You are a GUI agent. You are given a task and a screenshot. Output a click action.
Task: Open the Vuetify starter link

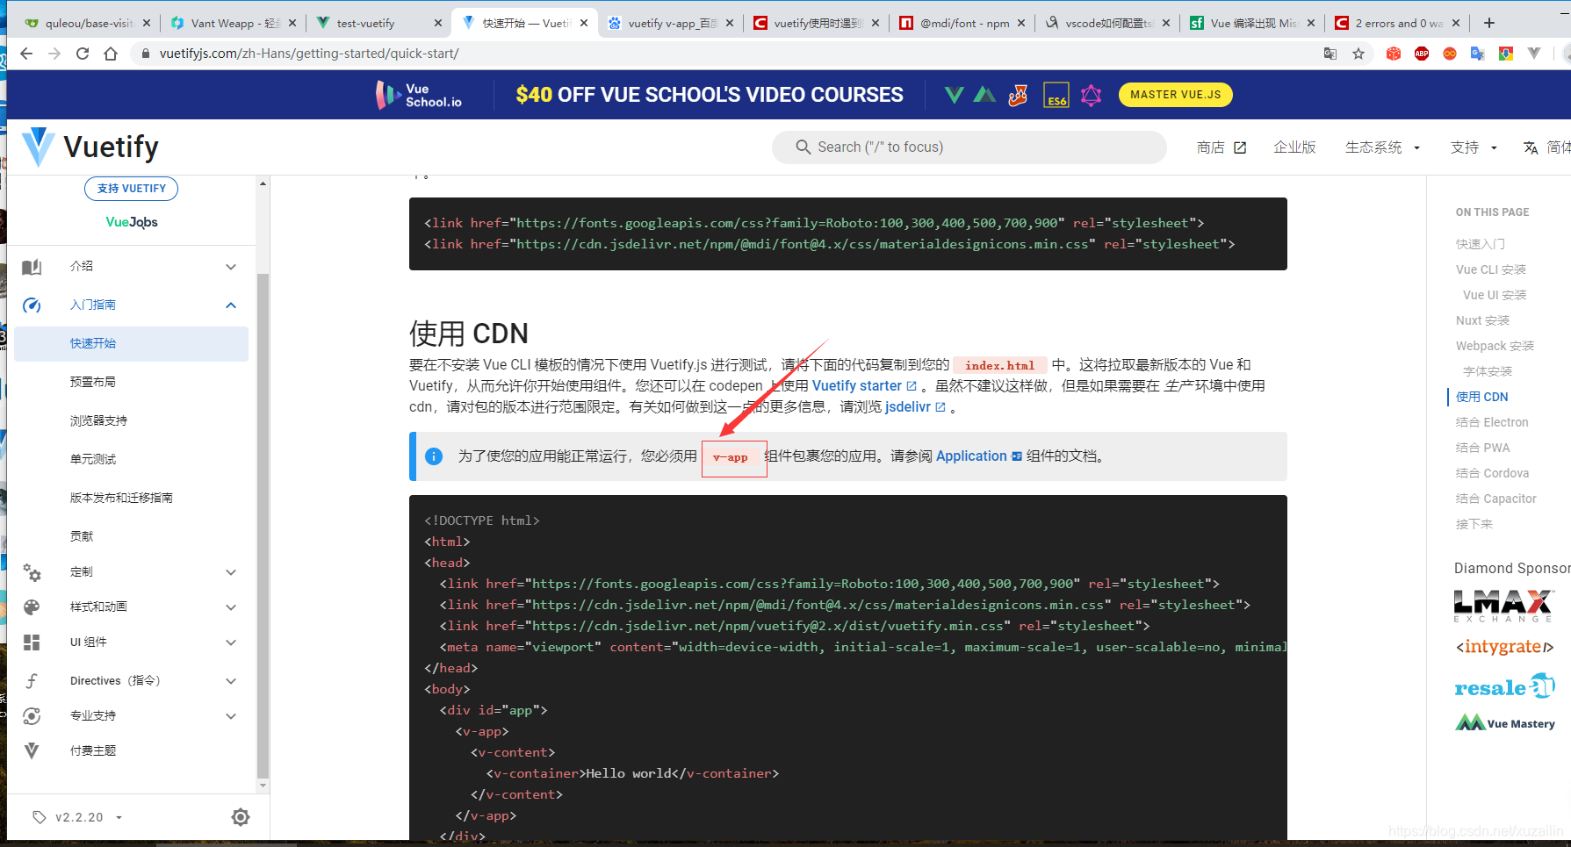tap(864, 386)
